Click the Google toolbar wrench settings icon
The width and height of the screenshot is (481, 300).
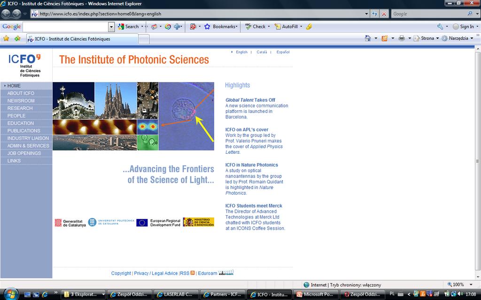tap(440, 27)
